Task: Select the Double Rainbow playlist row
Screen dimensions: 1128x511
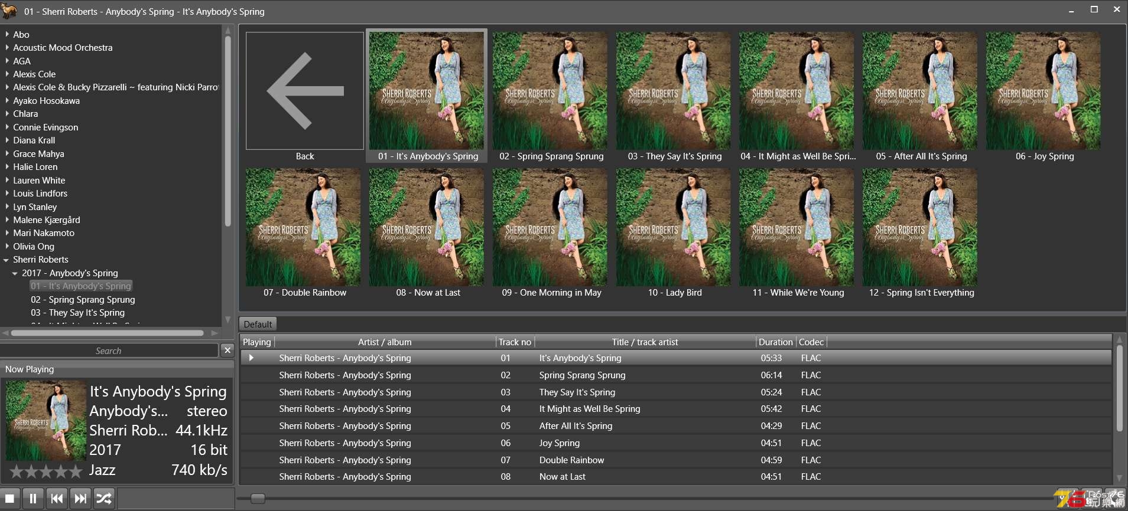Action: pyautogui.click(x=676, y=460)
